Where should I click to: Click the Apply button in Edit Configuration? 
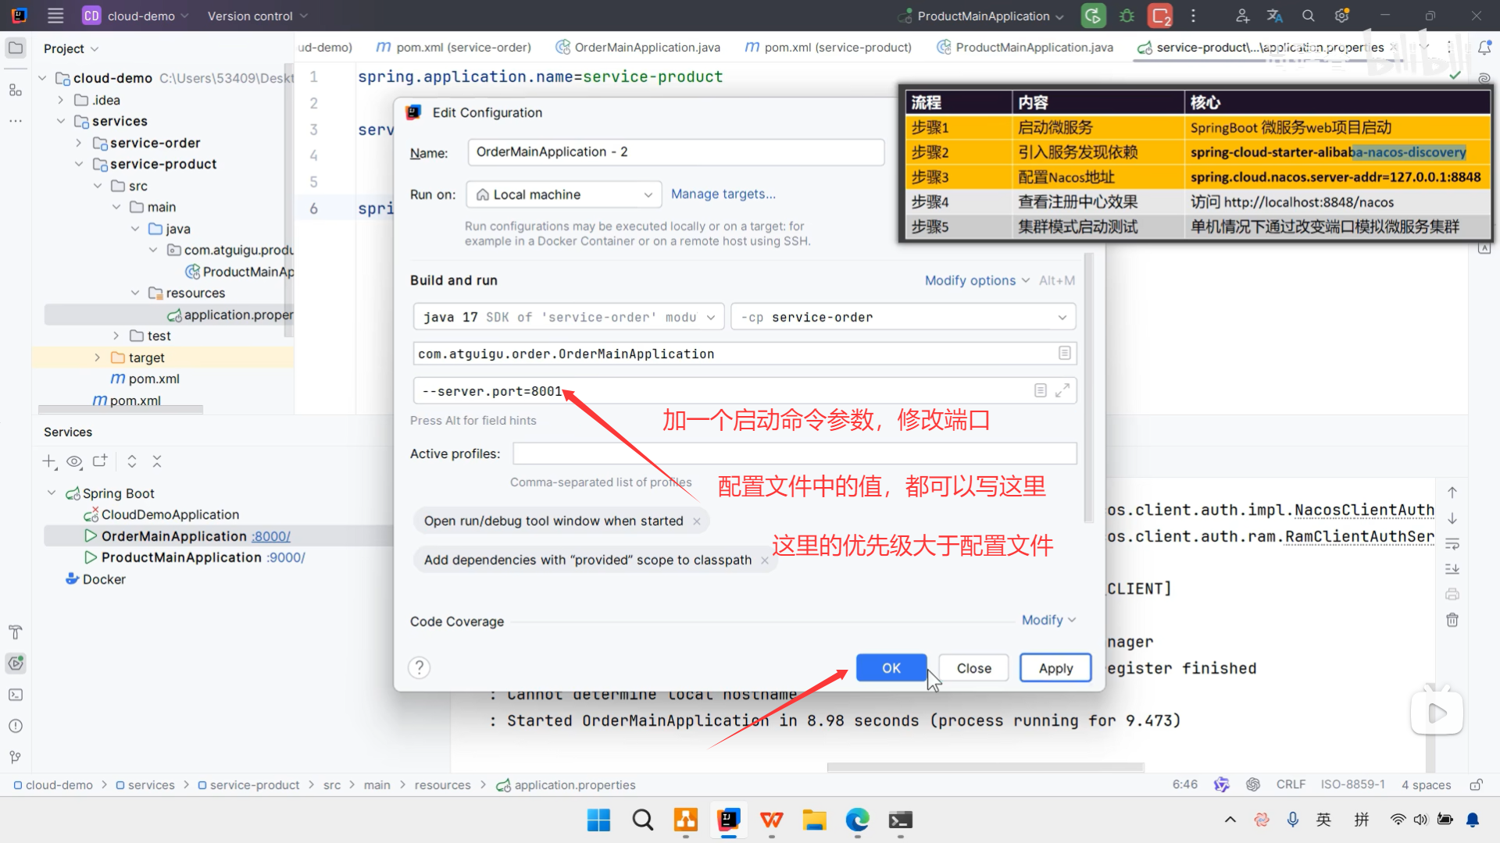tap(1055, 667)
